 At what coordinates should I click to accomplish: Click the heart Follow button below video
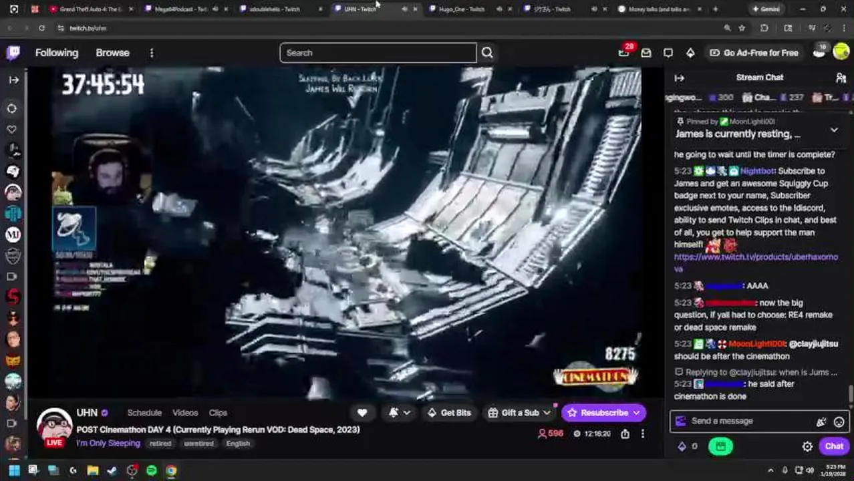click(362, 413)
